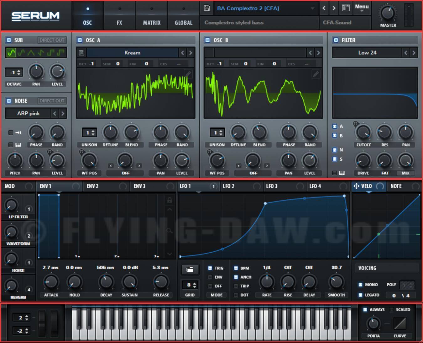Viewport: 423px width, 343px height.
Task: Click the filter MIX label button
Action: tap(405, 173)
